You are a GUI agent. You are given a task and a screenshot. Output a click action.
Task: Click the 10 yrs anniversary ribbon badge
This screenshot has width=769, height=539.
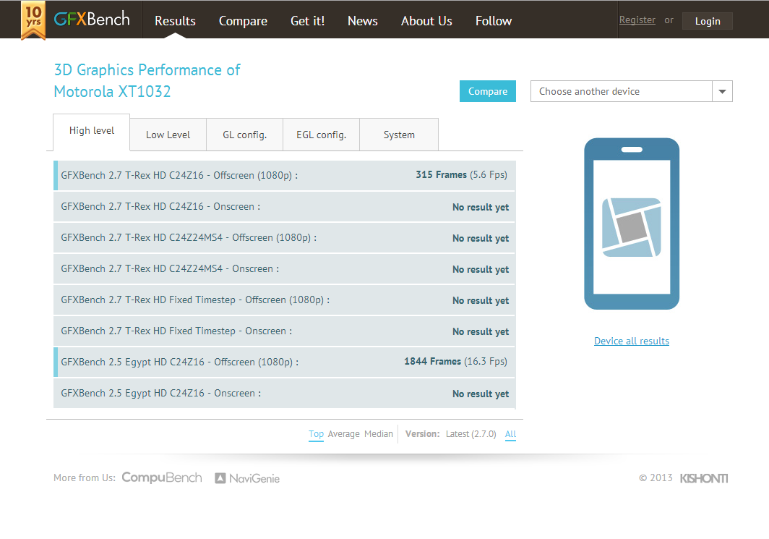(33, 20)
